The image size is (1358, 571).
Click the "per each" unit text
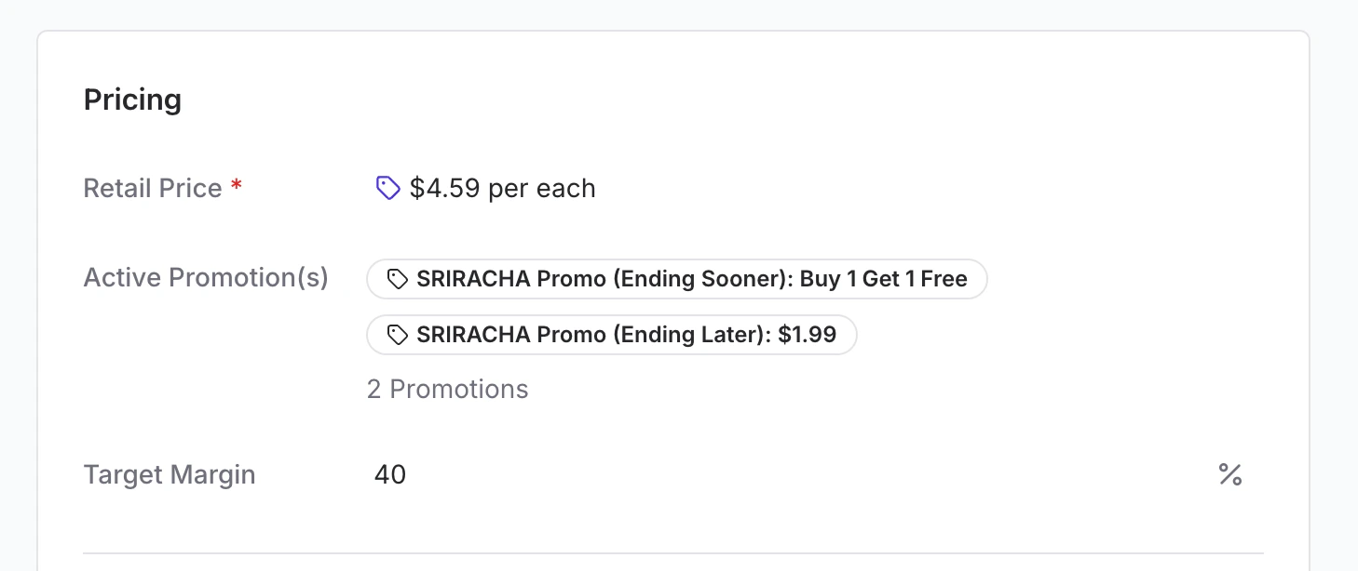tap(542, 189)
